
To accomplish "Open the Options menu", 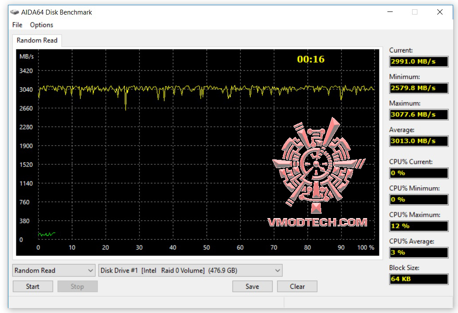I will (41, 25).
